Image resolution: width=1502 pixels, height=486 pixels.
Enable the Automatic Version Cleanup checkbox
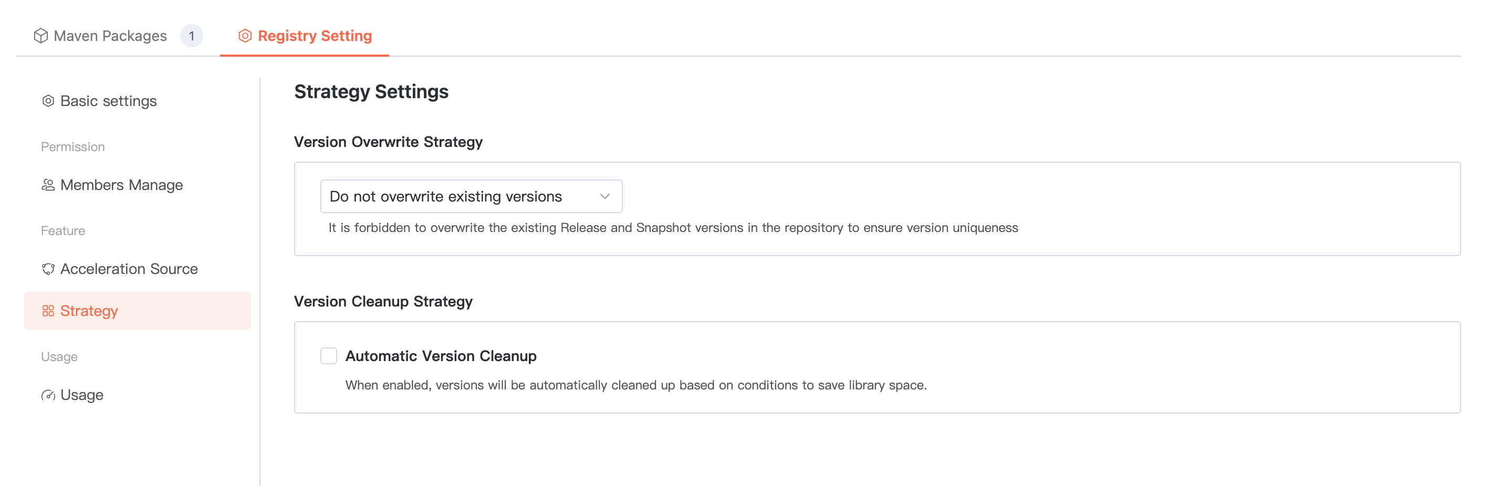point(329,356)
